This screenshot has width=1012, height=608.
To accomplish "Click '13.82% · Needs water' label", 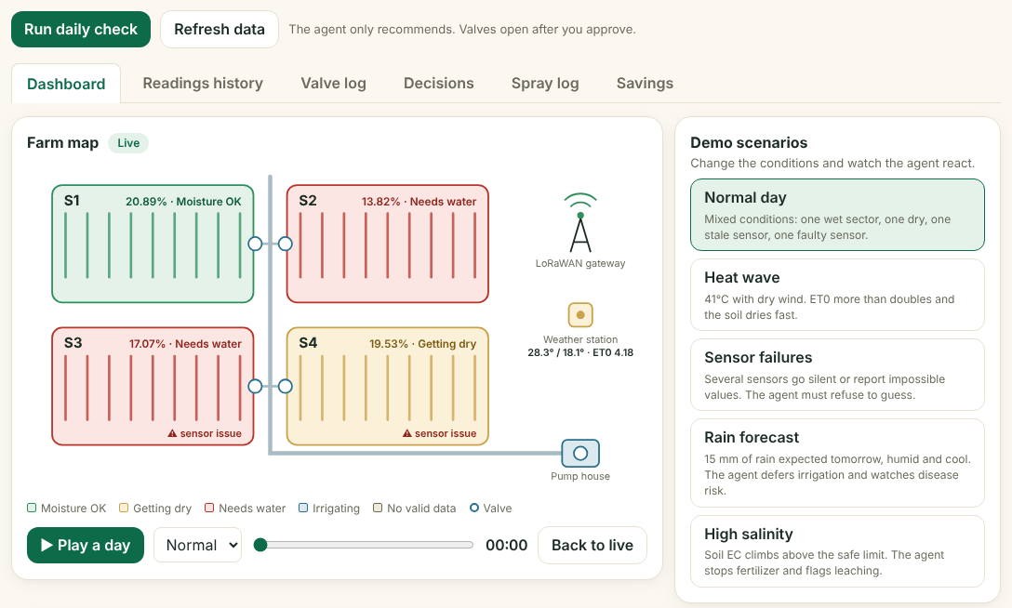I will 419,202.
